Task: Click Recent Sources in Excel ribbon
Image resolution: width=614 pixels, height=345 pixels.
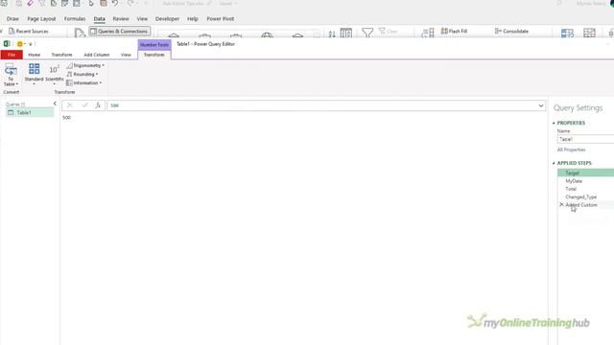Action: click(x=29, y=32)
